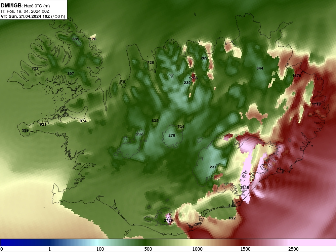This screenshot has height=252, width=336.
Task: Click the color scale label 2500
Action: [293, 249]
